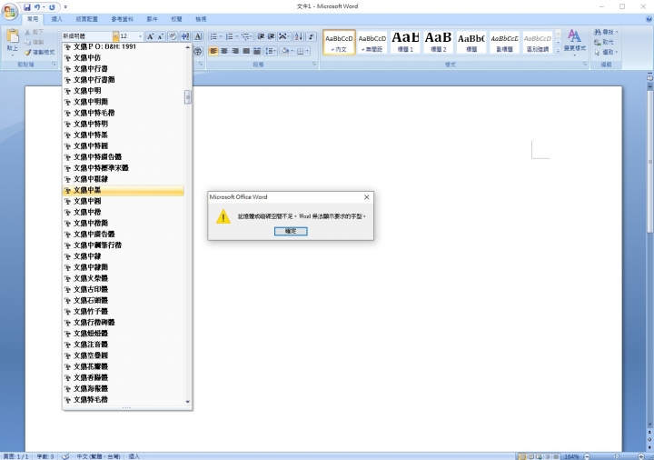Customize Quick Access toolbar dropdown
The width and height of the screenshot is (654, 460).
[65, 7]
